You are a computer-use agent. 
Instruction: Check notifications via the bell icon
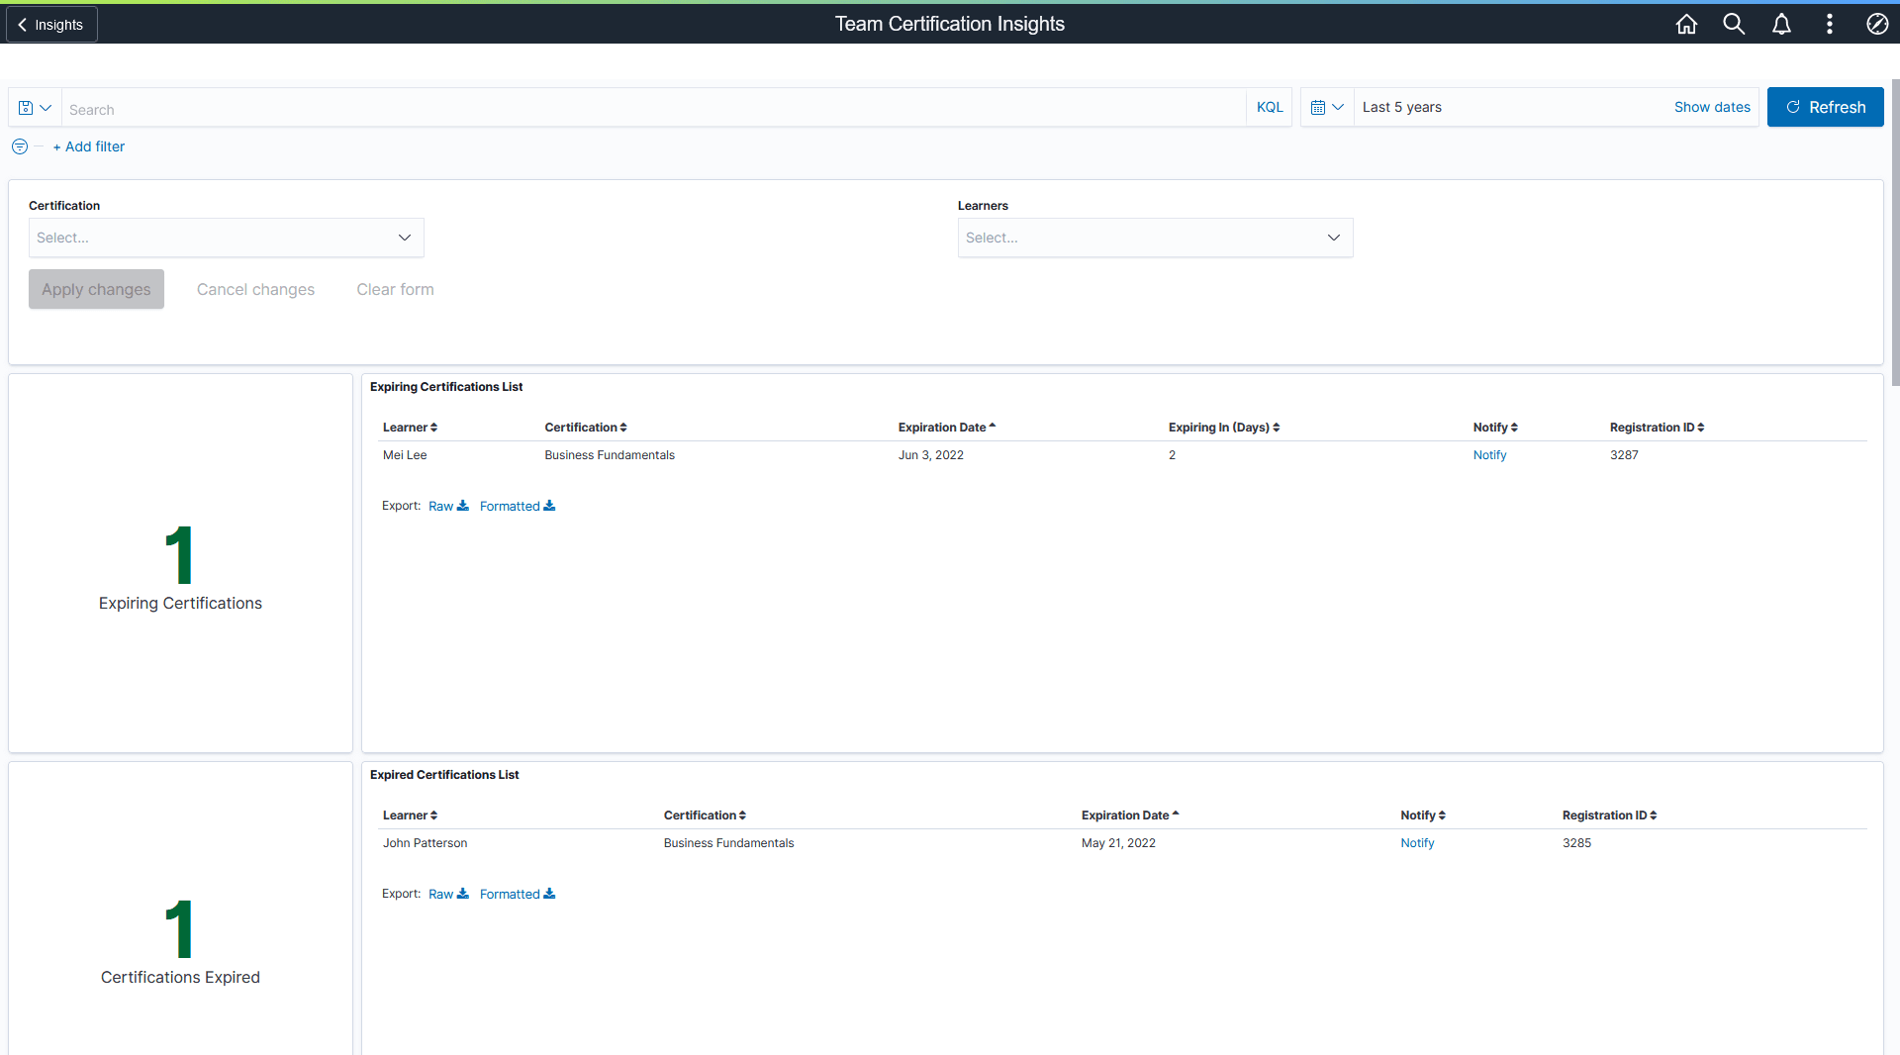click(x=1781, y=24)
